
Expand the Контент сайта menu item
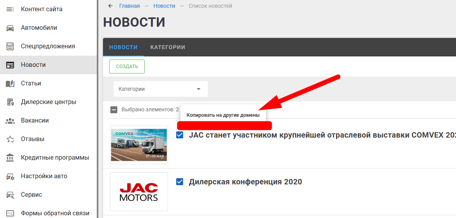click(x=41, y=9)
